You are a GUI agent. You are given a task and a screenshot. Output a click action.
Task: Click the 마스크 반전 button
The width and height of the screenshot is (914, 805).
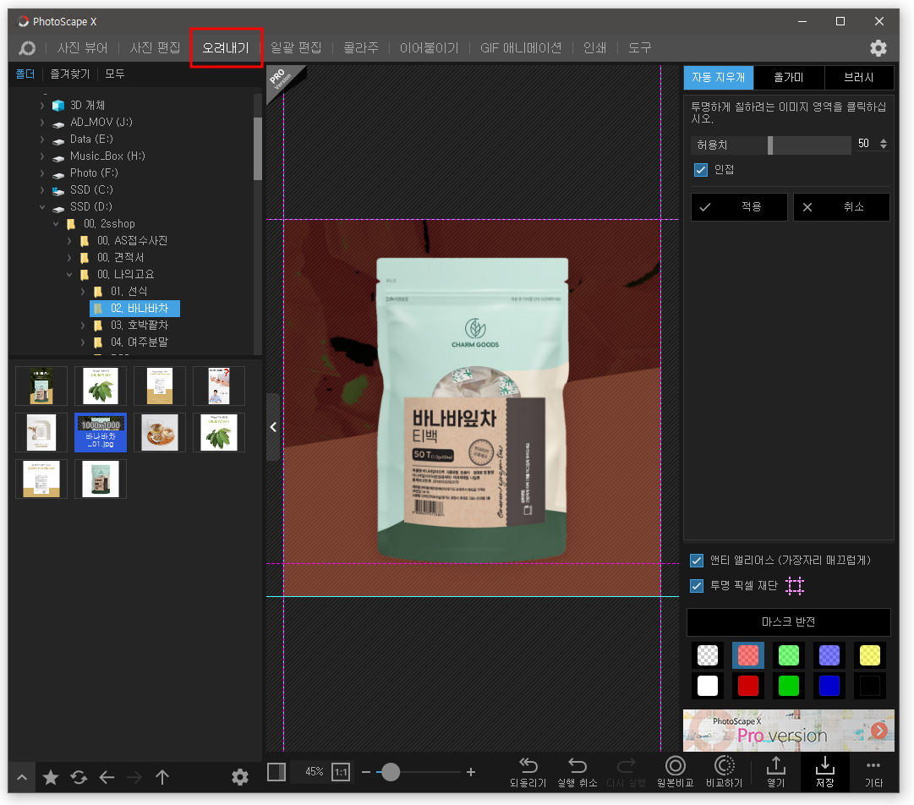click(789, 622)
